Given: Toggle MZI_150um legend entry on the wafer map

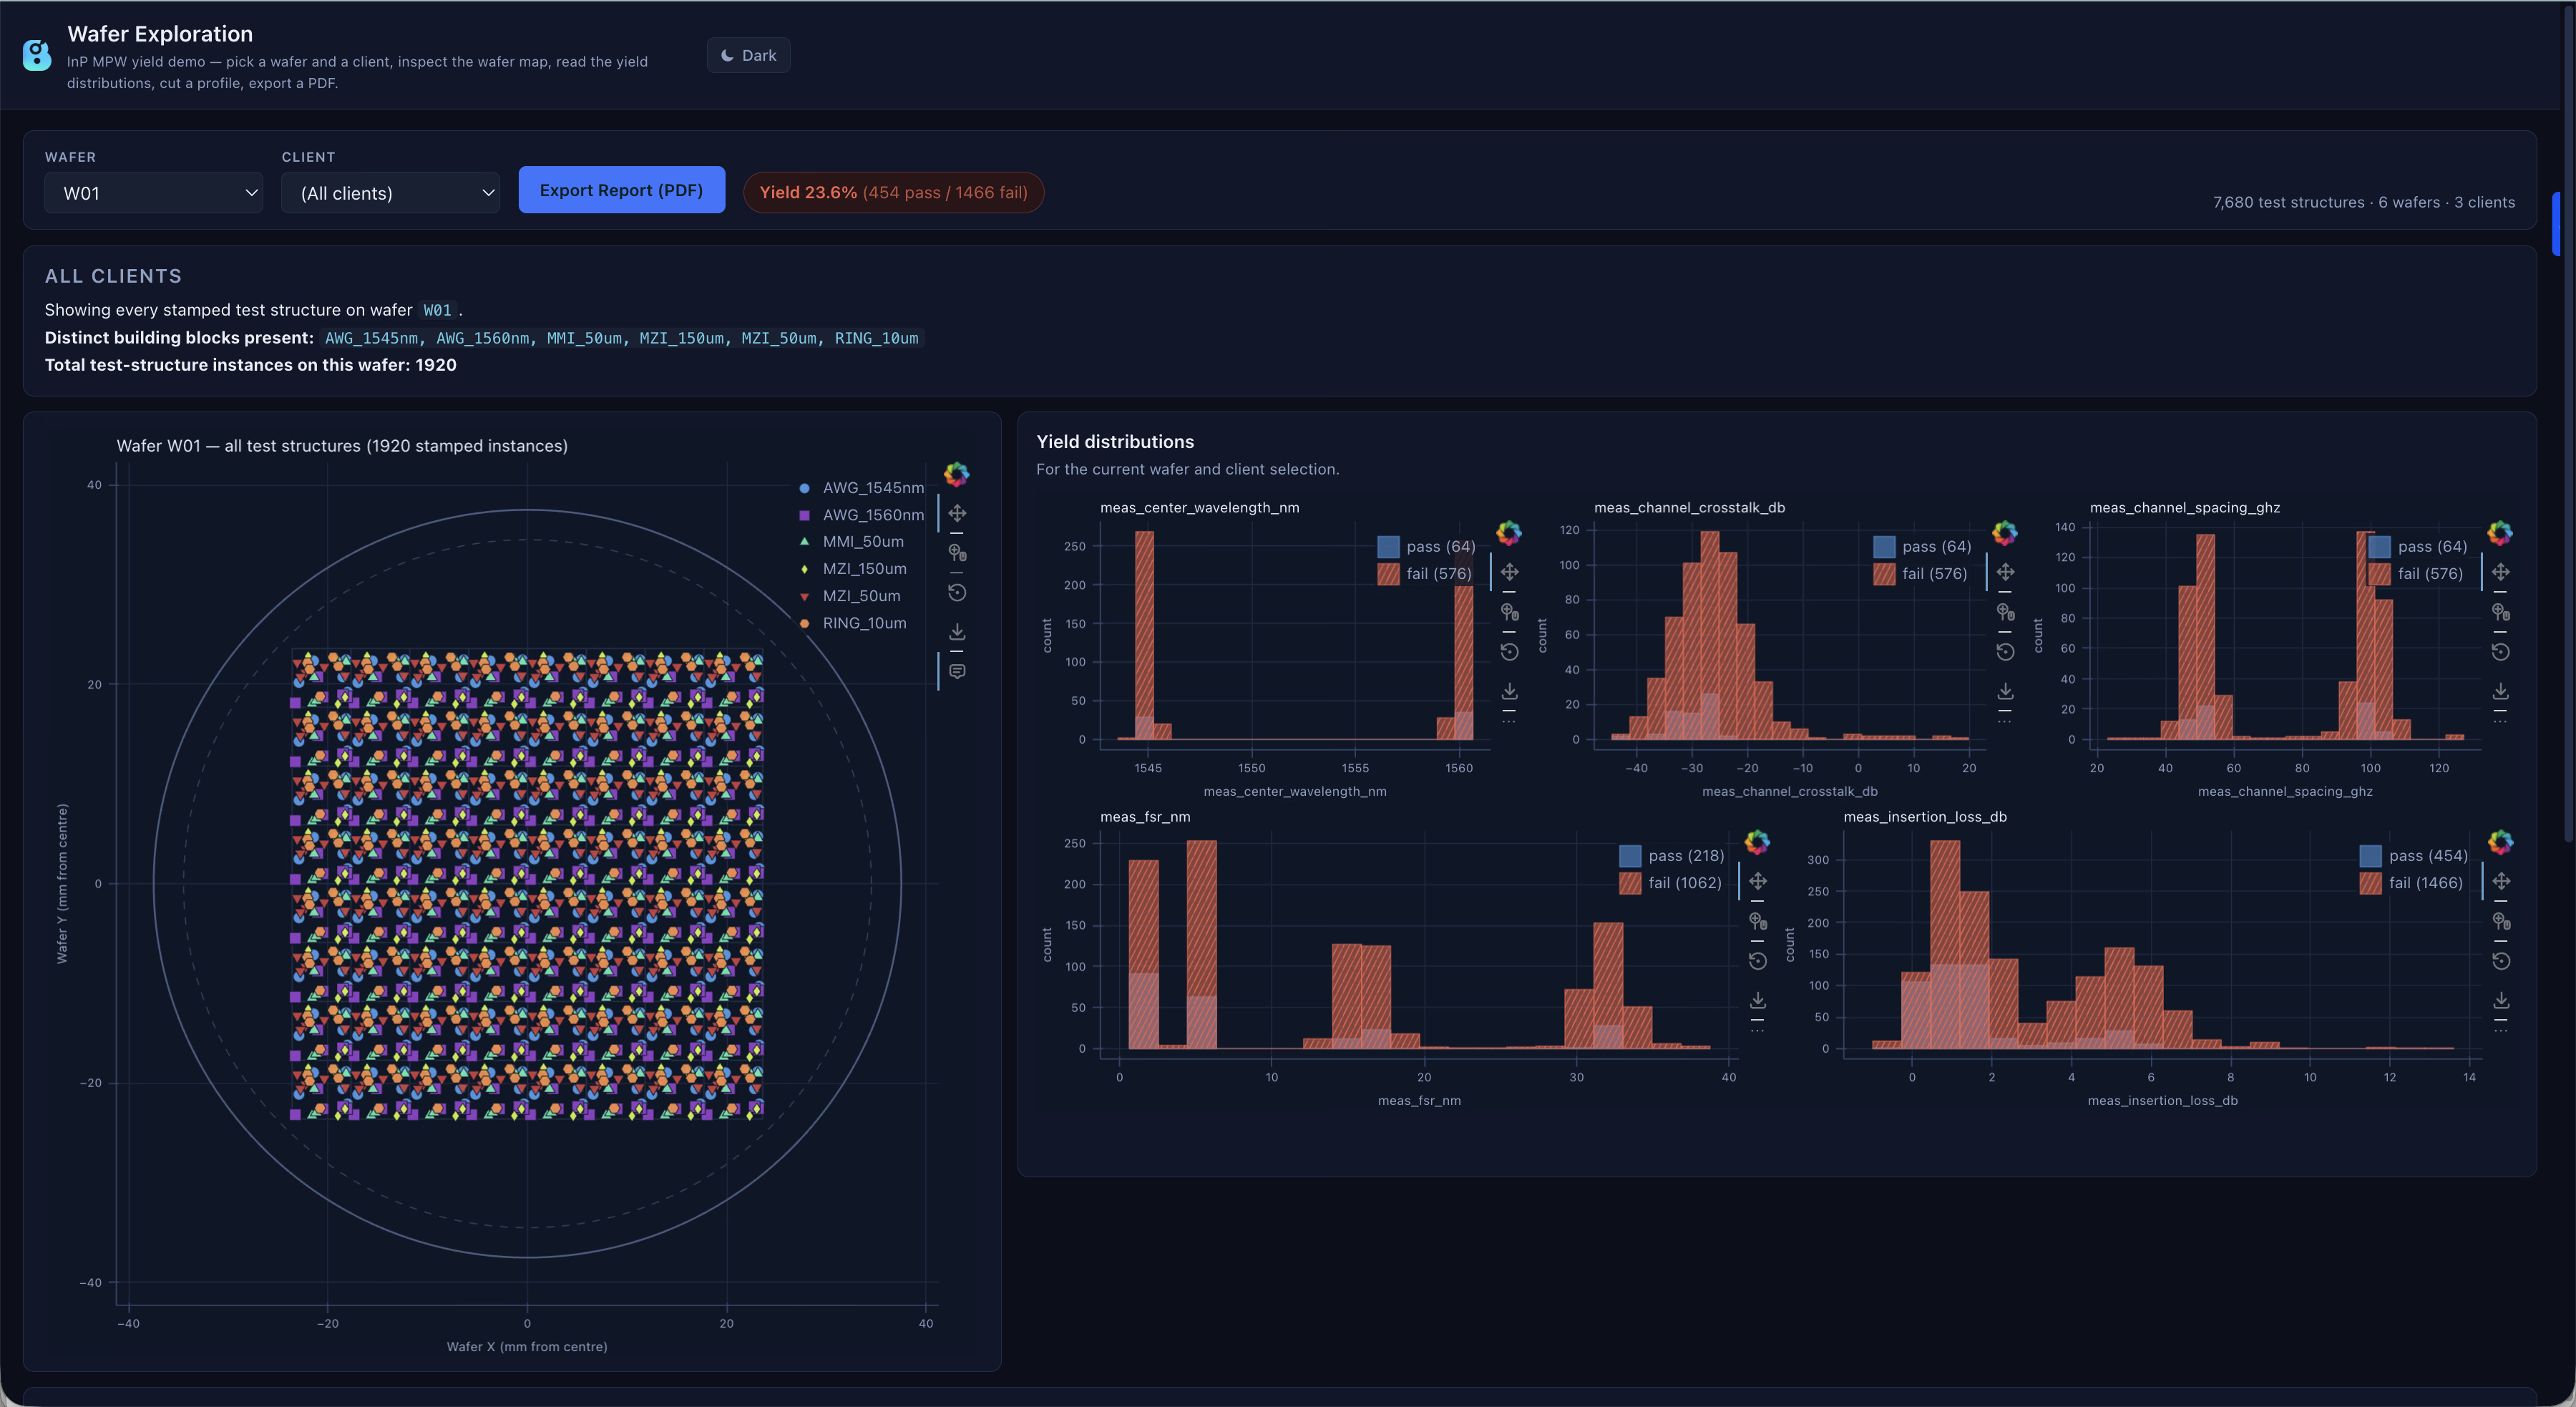Looking at the screenshot, I should click(853, 569).
